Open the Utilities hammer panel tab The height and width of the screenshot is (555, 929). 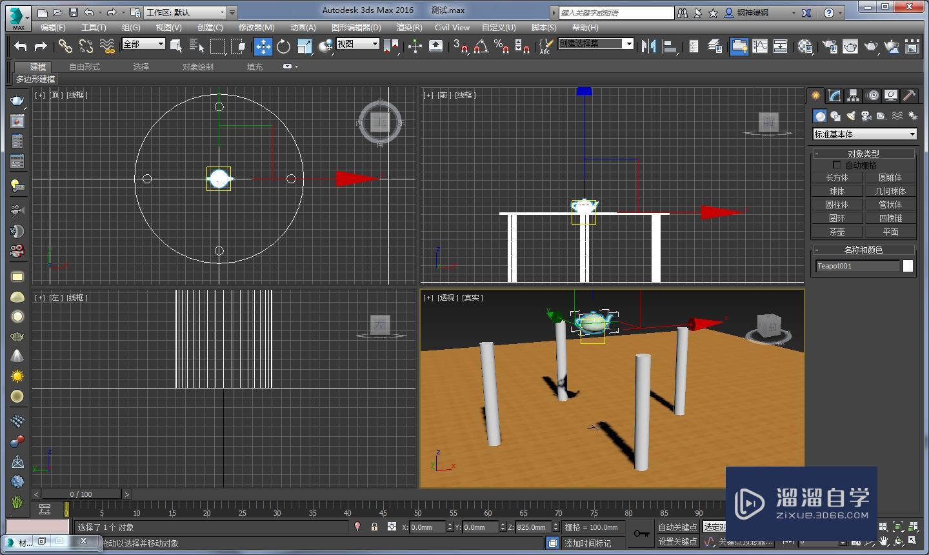coord(910,96)
